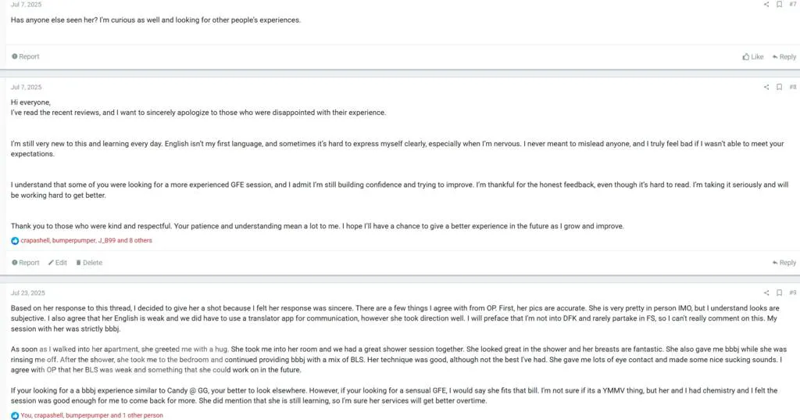Click like reaction icon under post #9
The image size is (800, 420).
15,415
